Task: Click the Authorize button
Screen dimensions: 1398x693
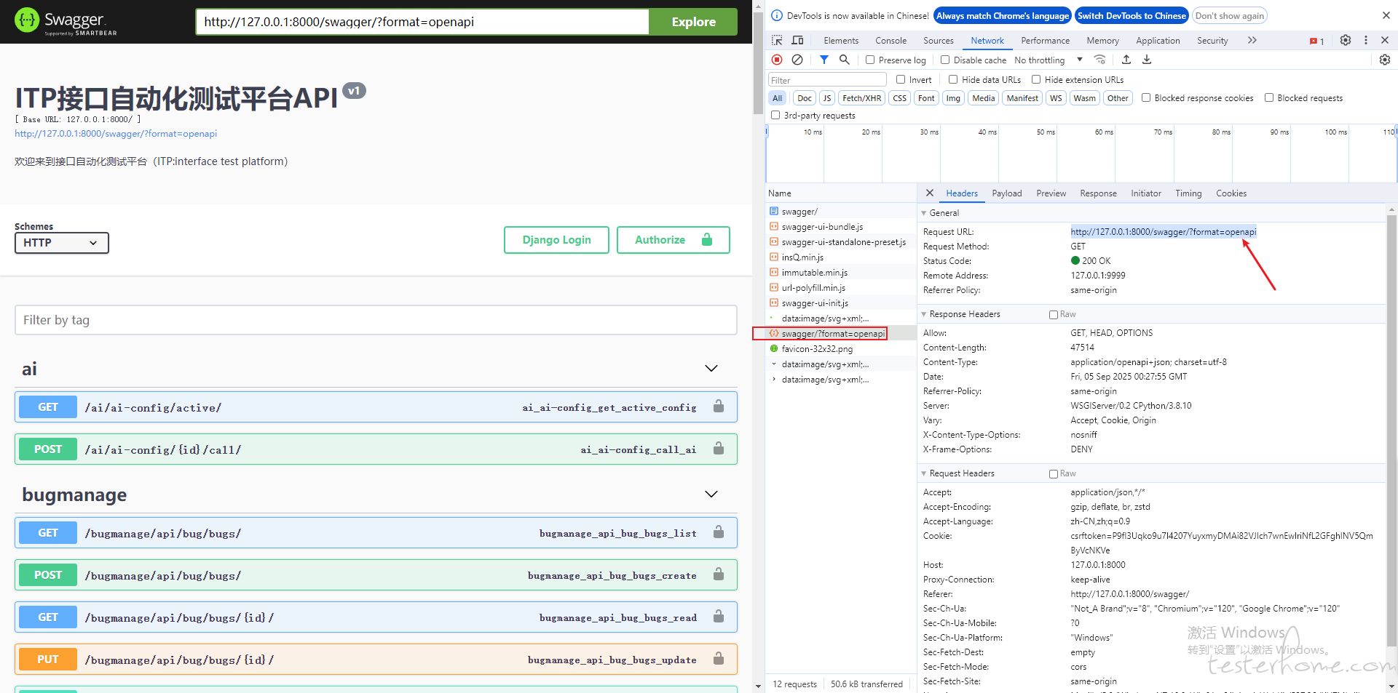Action: coord(673,240)
